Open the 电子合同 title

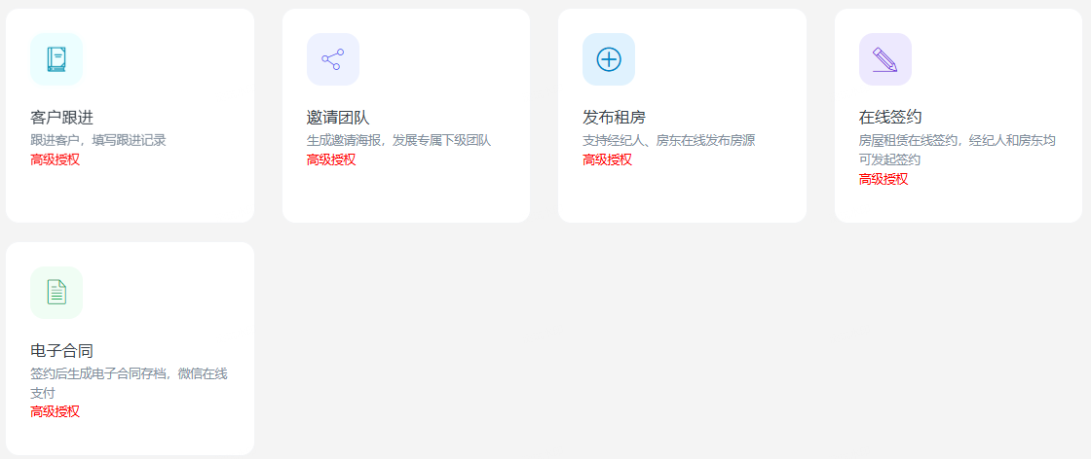[x=61, y=350]
